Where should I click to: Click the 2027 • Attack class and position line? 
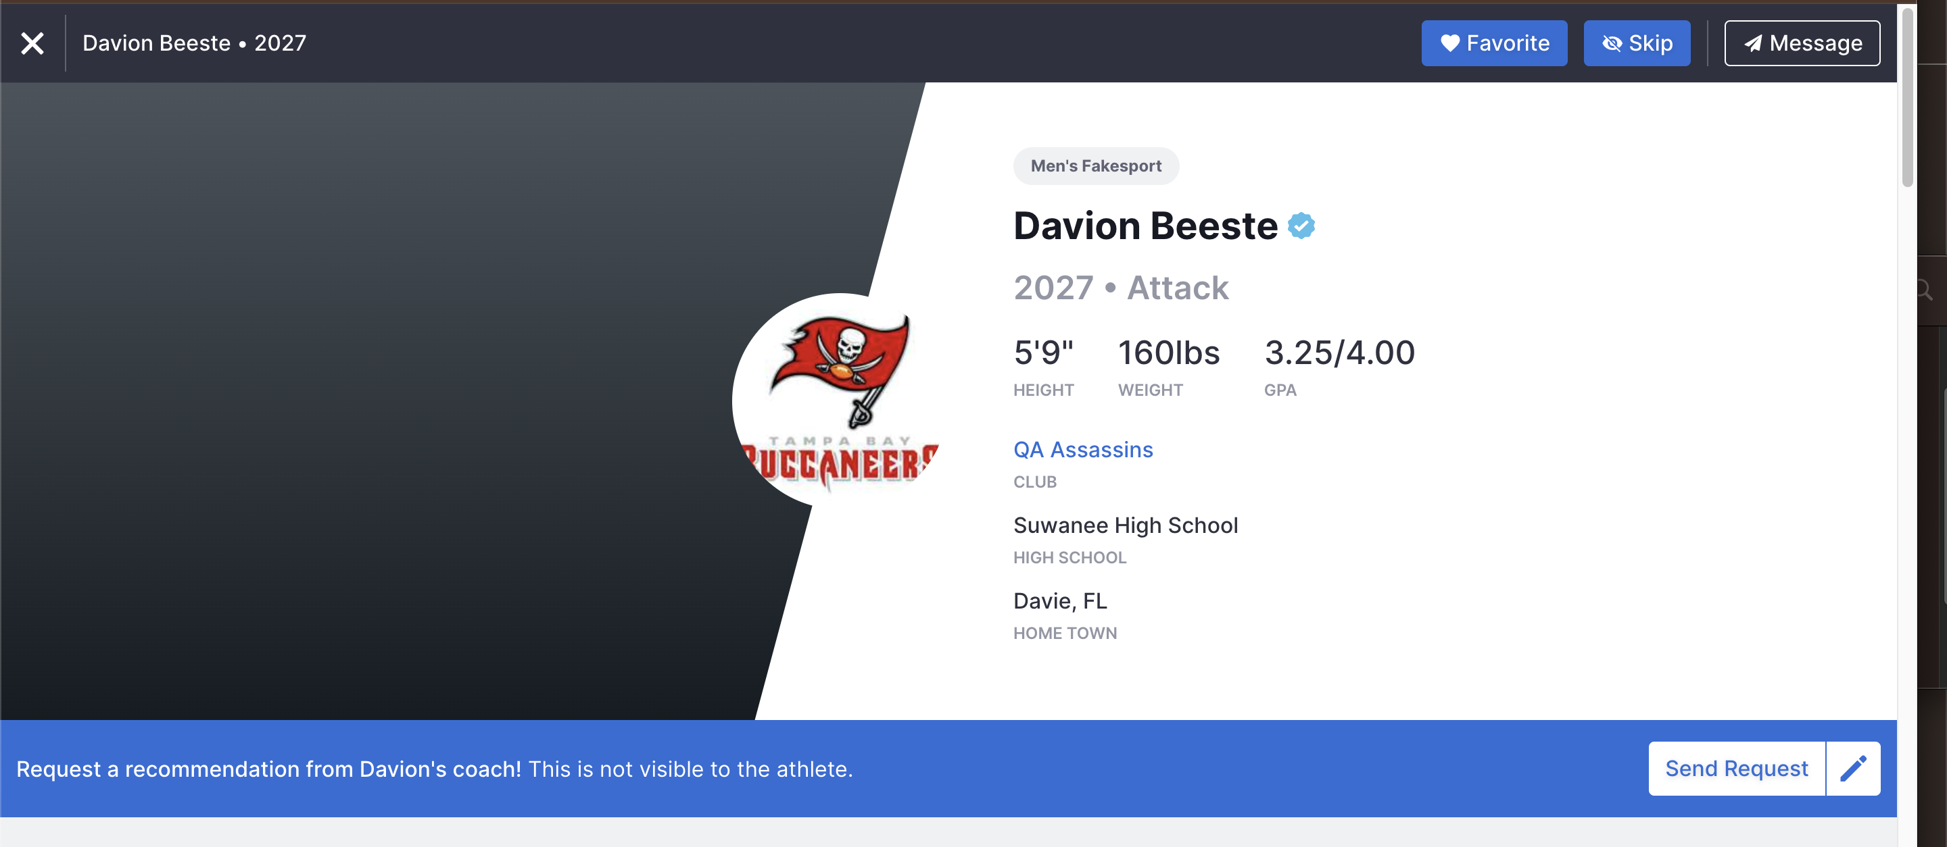click(x=1120, y=288)
